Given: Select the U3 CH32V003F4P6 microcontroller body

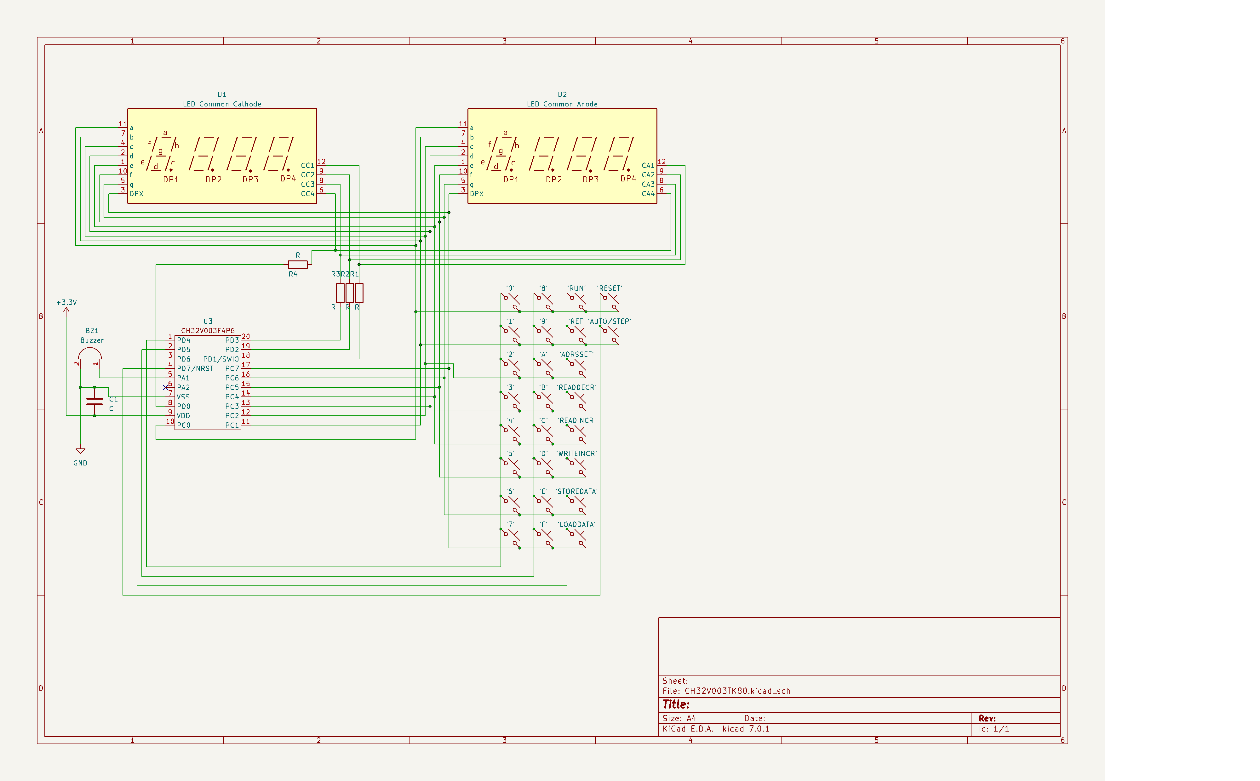Looking at the screenshot, I should click(x=208, y=382).
